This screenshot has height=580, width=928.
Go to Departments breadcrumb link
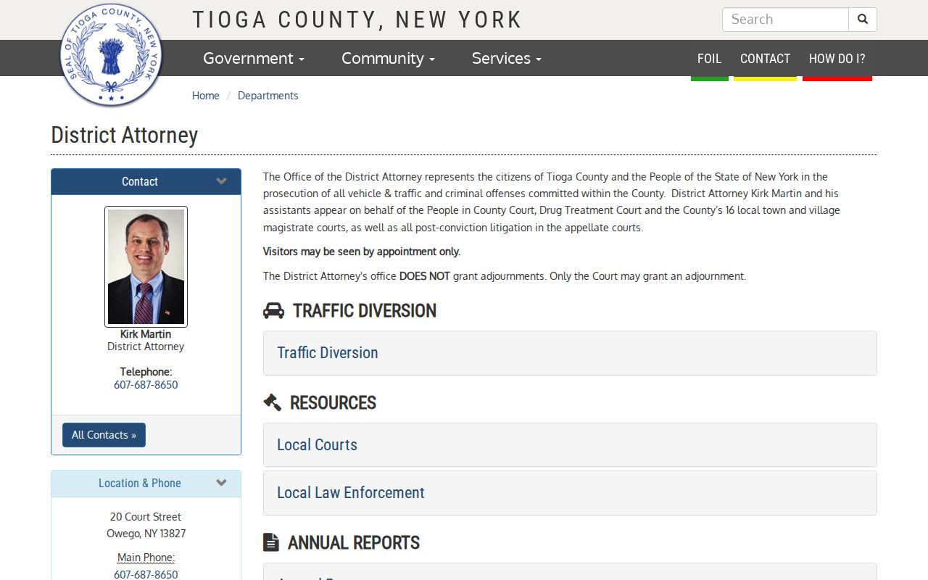(x=268, y=96)
